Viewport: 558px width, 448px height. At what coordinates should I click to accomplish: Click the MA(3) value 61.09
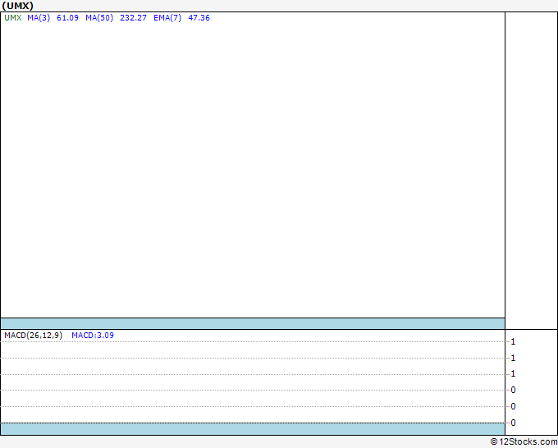tap(67, 18)
